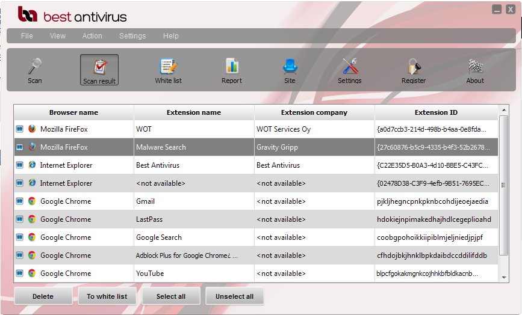Viewport: 522px width, 315px height.
Task: Open the Help menu
Action: (x=171, y=36)
